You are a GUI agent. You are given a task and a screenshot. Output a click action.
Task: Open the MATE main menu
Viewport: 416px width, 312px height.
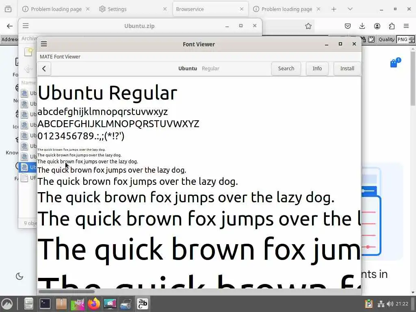point(7,304)
